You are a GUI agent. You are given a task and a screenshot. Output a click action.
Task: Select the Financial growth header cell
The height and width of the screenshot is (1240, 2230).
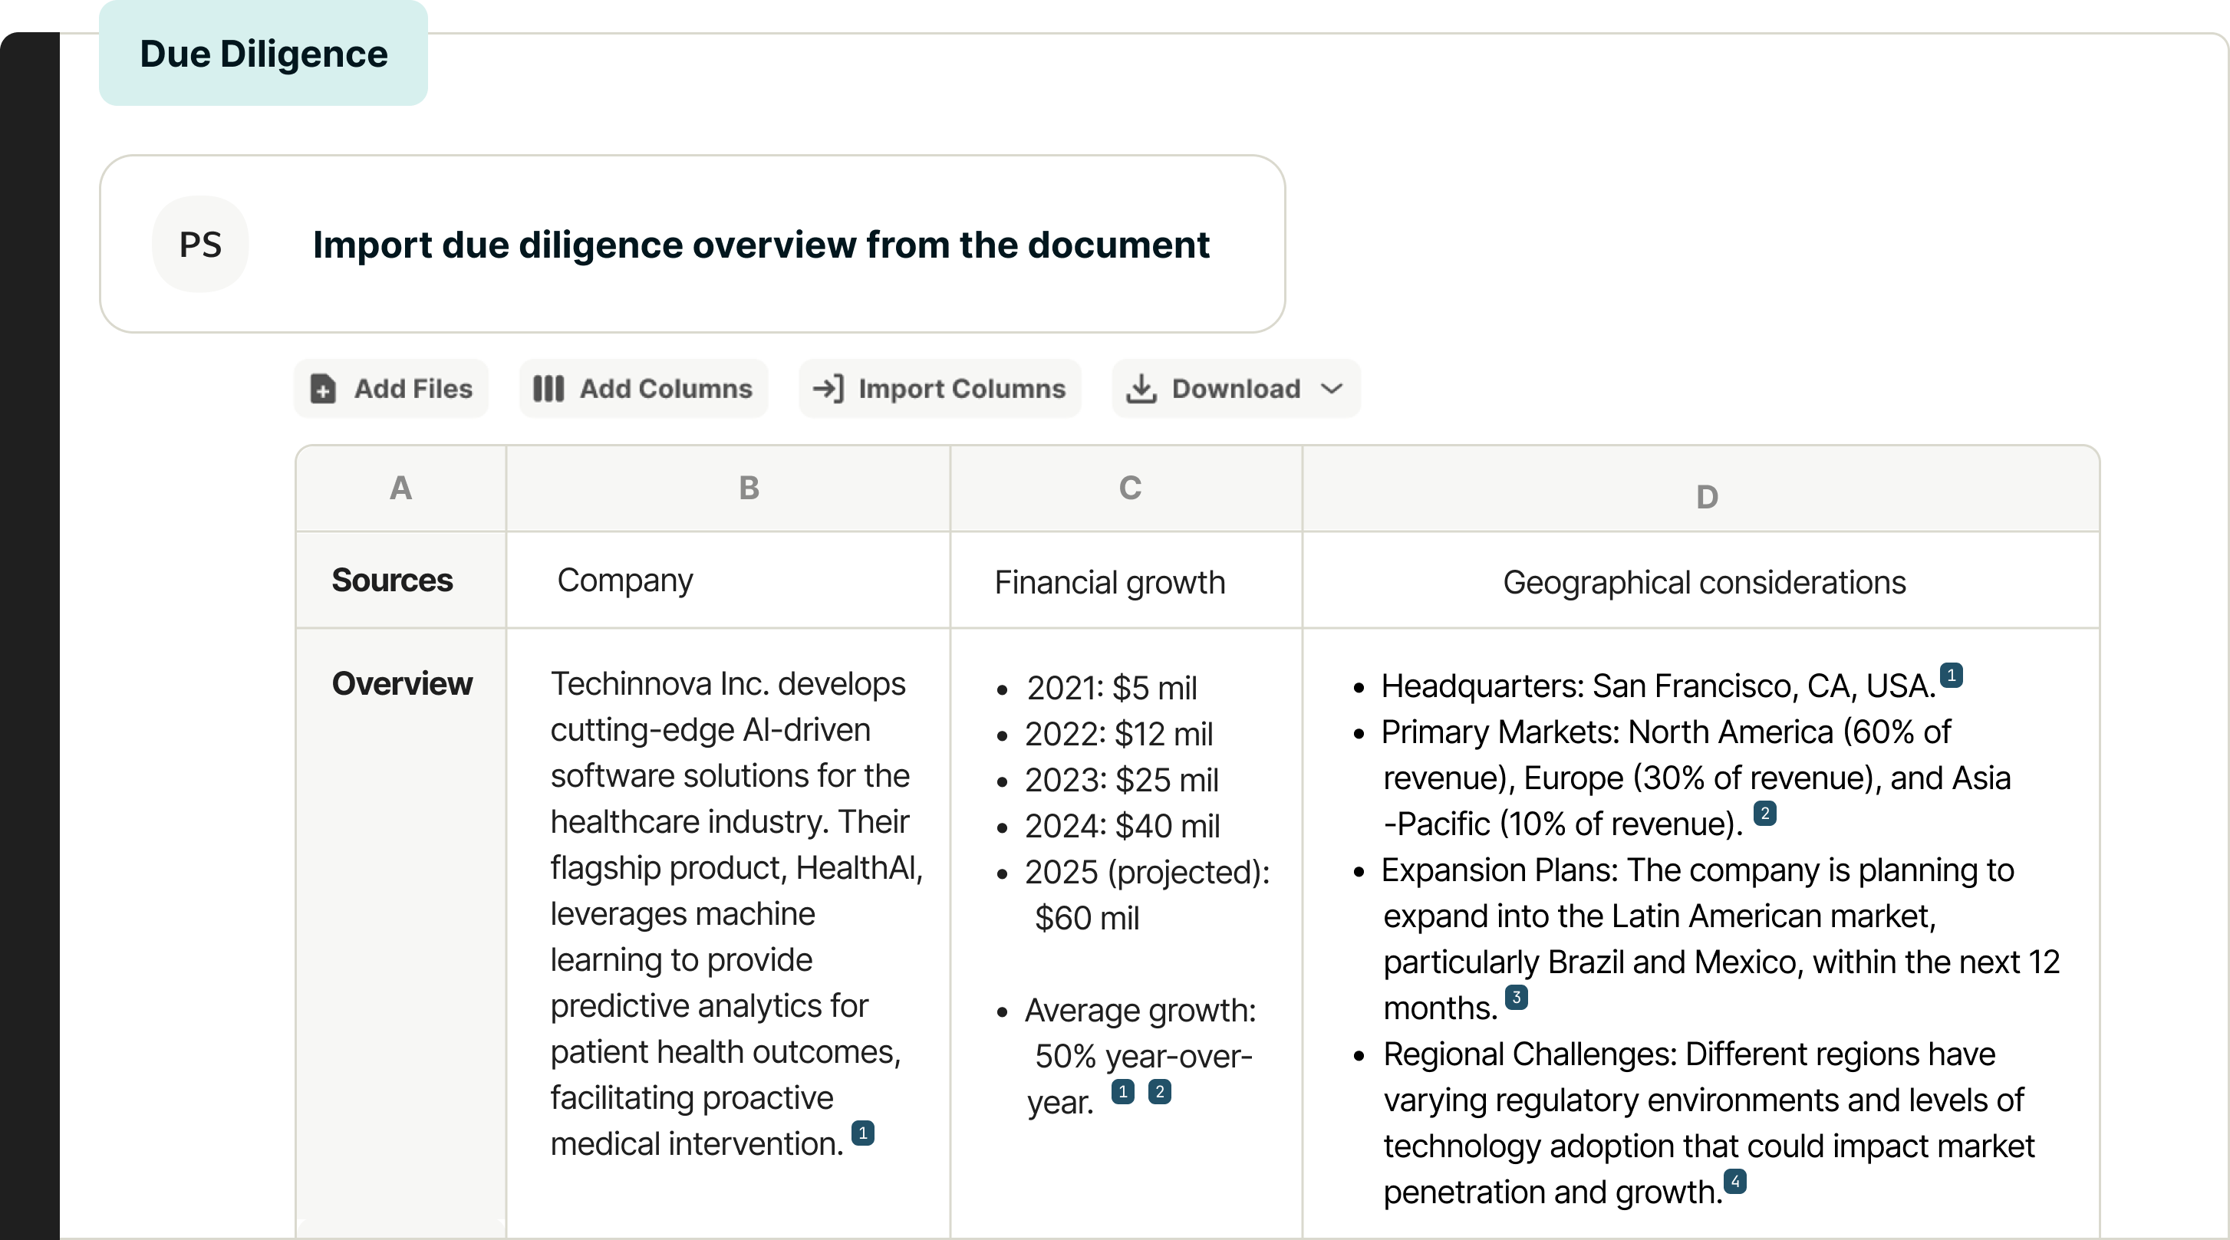(x=1109, y=582)
